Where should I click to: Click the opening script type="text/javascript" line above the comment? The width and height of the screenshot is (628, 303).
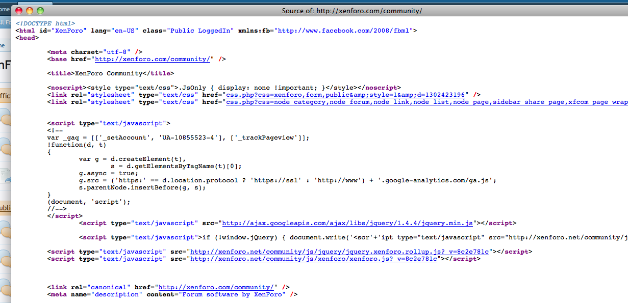pos(109,123)
